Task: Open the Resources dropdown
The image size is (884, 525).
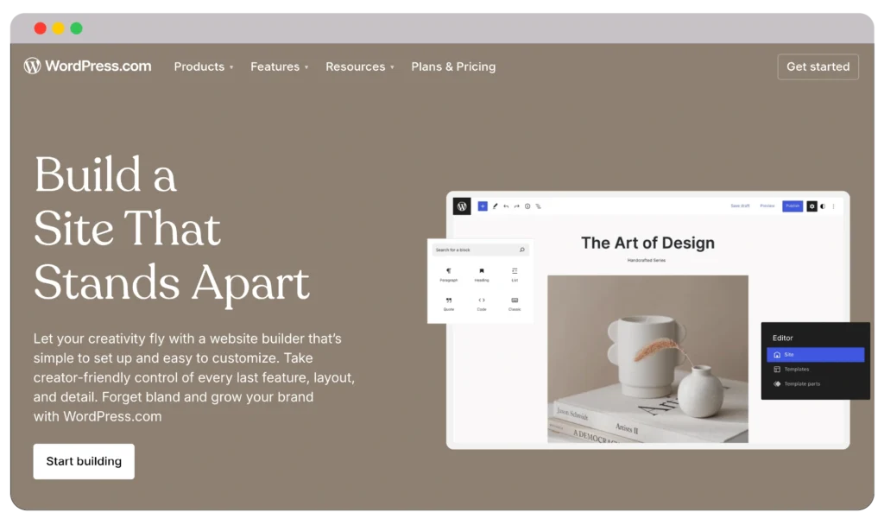Action: coord(355,66)
